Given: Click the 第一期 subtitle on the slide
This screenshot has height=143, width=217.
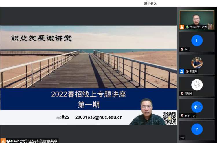Looking at the screenshot, I should pyautogui.click(x=89, y=105).
